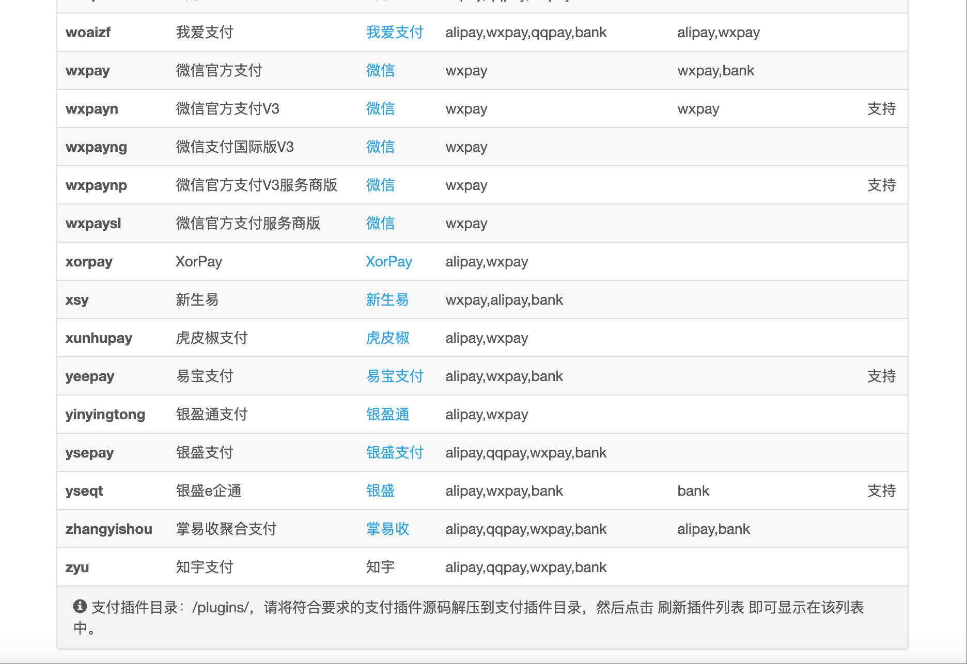The image size is (967, 664).
Task: Open the blue 我爱支付 link in woaizf row
Action: point(394,33)
